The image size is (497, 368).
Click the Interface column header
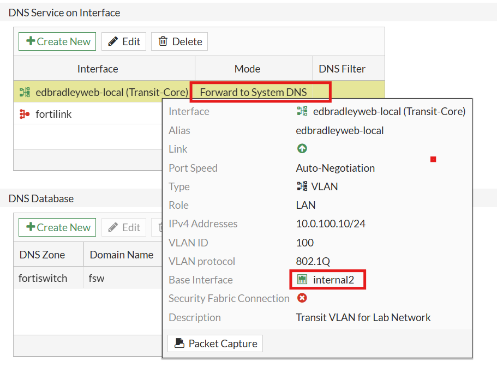pyautogui.click(x=97, y=69)
